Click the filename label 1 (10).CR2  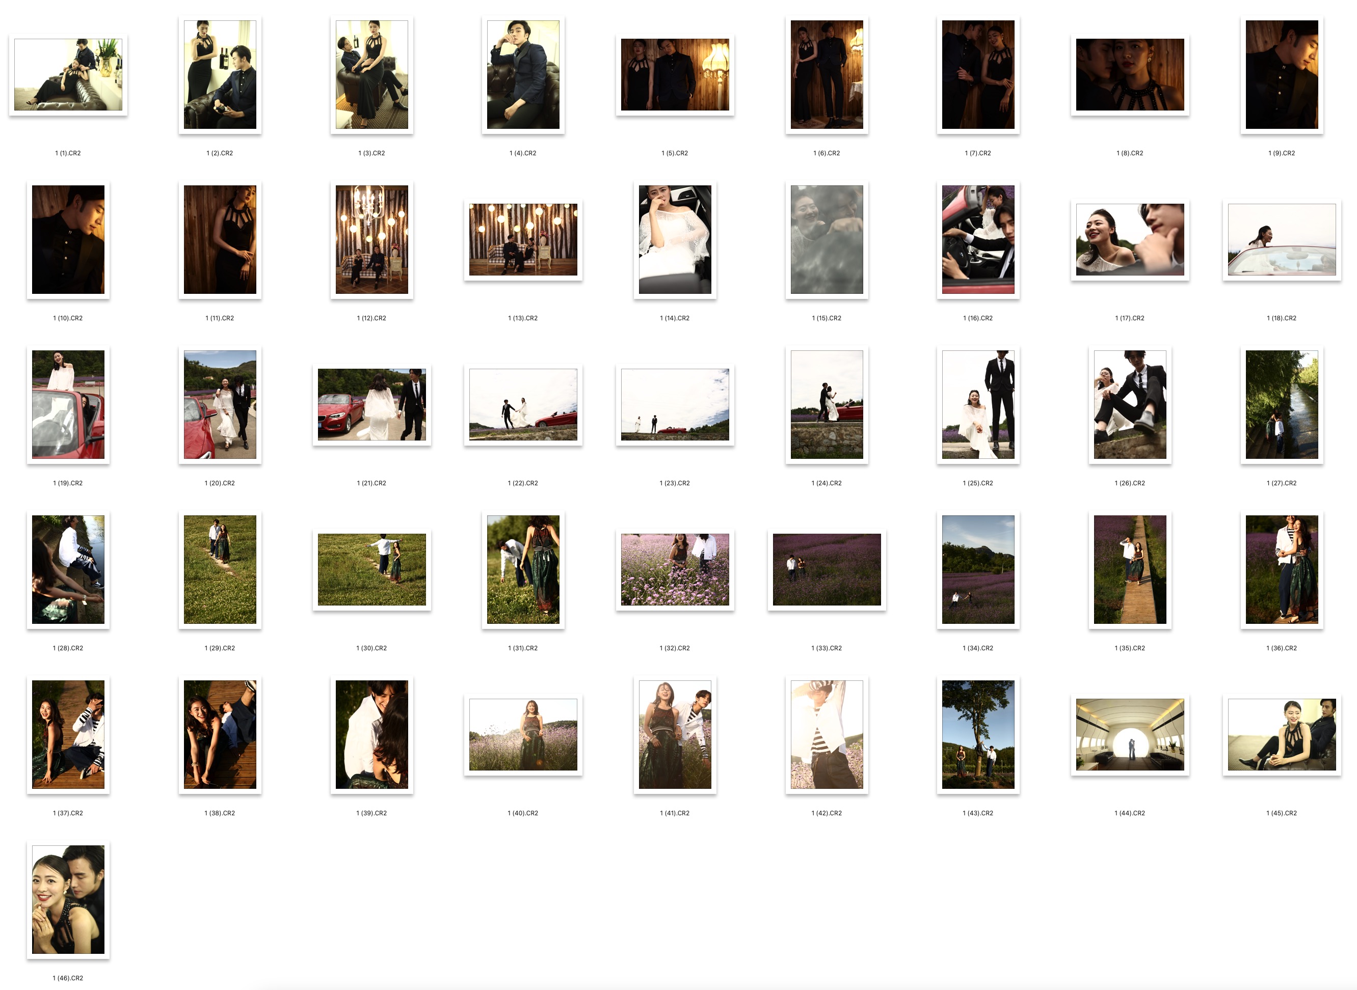click(x=68, y=318)
